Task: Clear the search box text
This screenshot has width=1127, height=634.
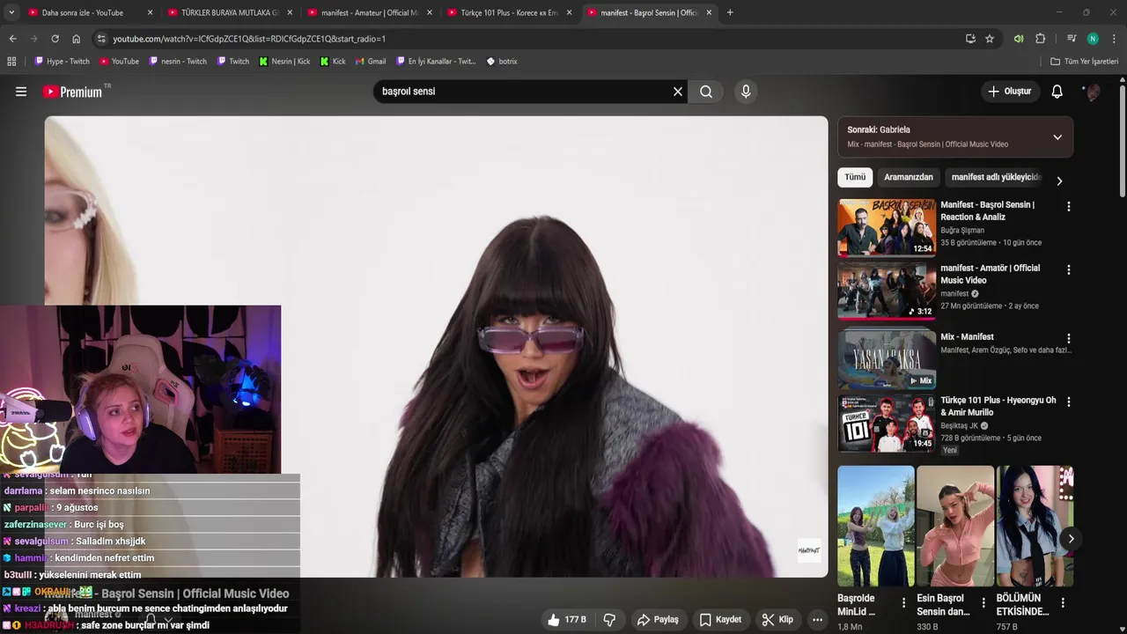Action: coord(678,92)
